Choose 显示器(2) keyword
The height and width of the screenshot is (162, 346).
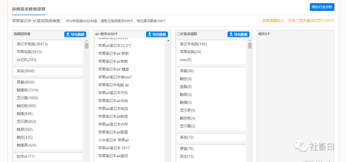(187, 126)
